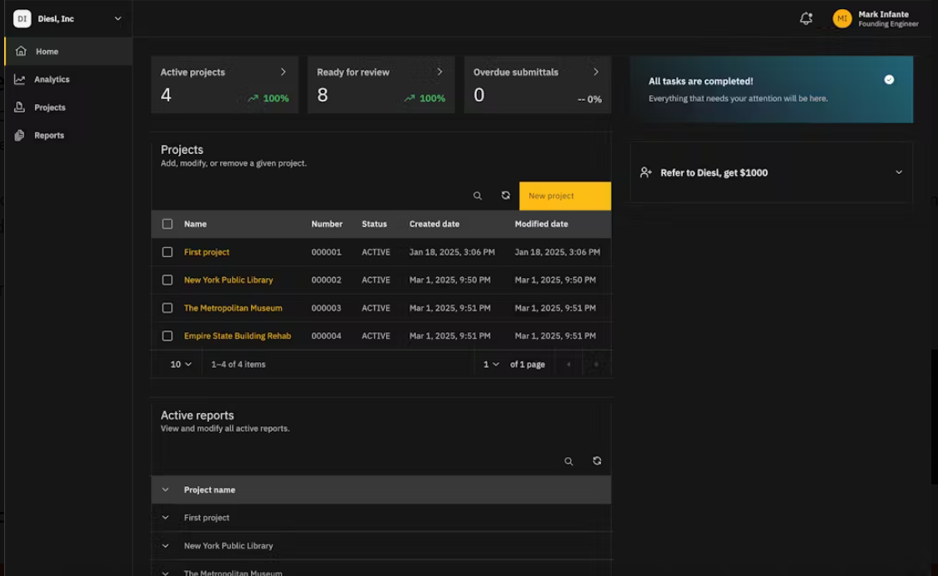The image size is (938, 576).
Task: Open the New York Public Library link
Action: point(228,281)
